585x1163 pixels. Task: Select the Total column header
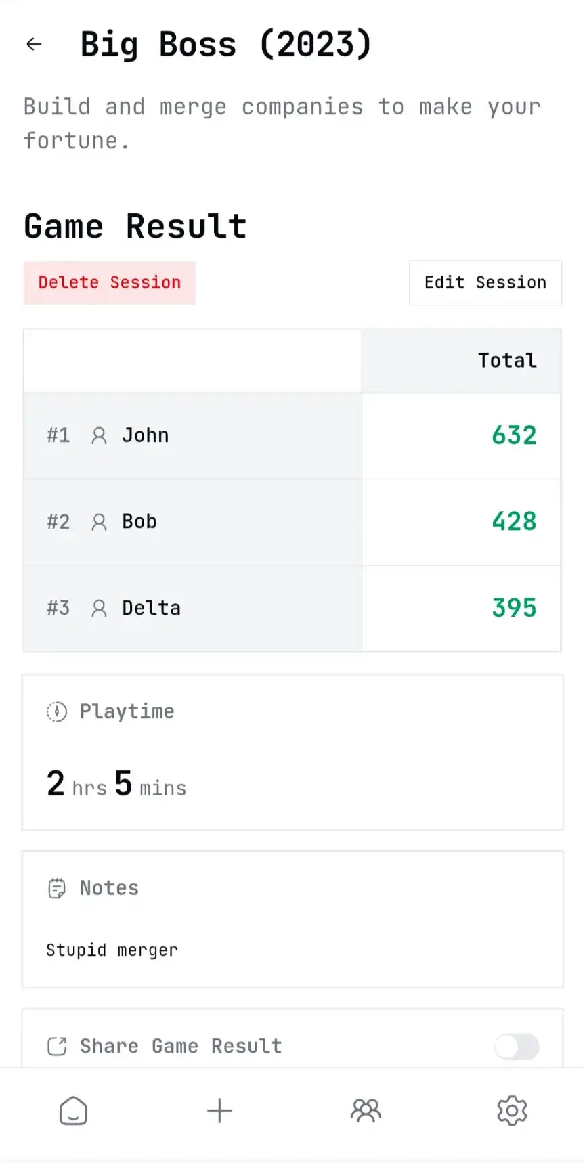point(506,360)
